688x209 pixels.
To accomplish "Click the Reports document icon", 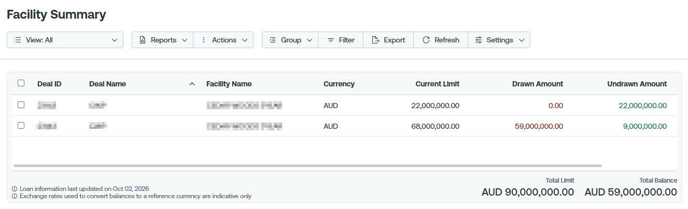I will pos(143,40).
